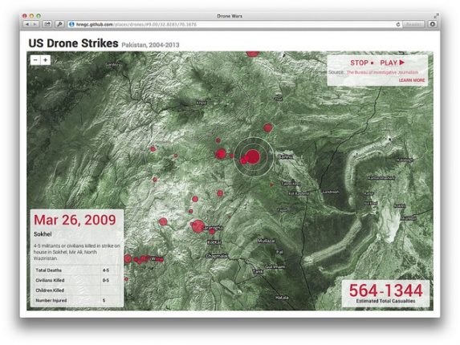Zoom in the map with plus button
The height and width of the screenshot is (345, 460).
coord(46,60)
